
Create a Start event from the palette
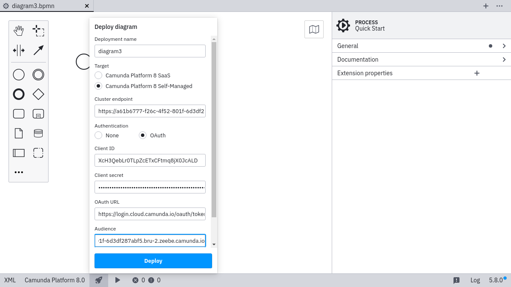coord(19,74)
